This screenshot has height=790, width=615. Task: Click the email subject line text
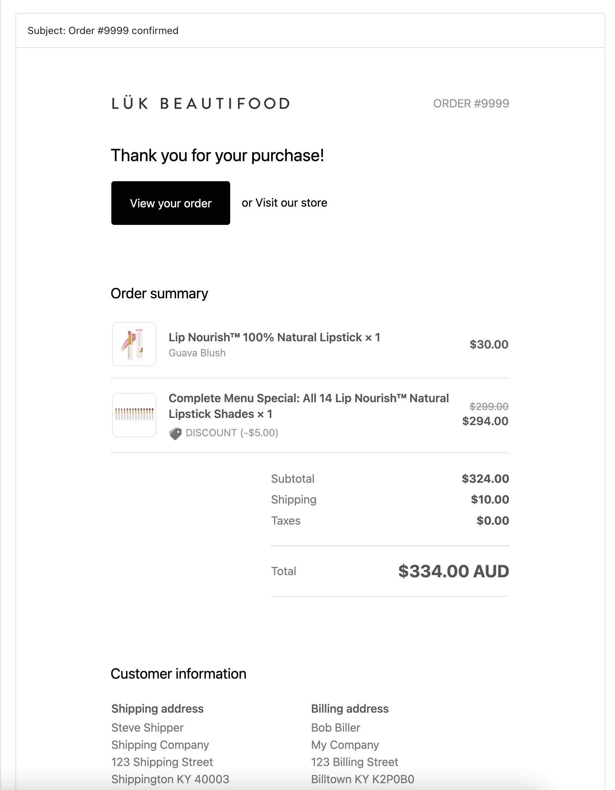tap(103, 31)
